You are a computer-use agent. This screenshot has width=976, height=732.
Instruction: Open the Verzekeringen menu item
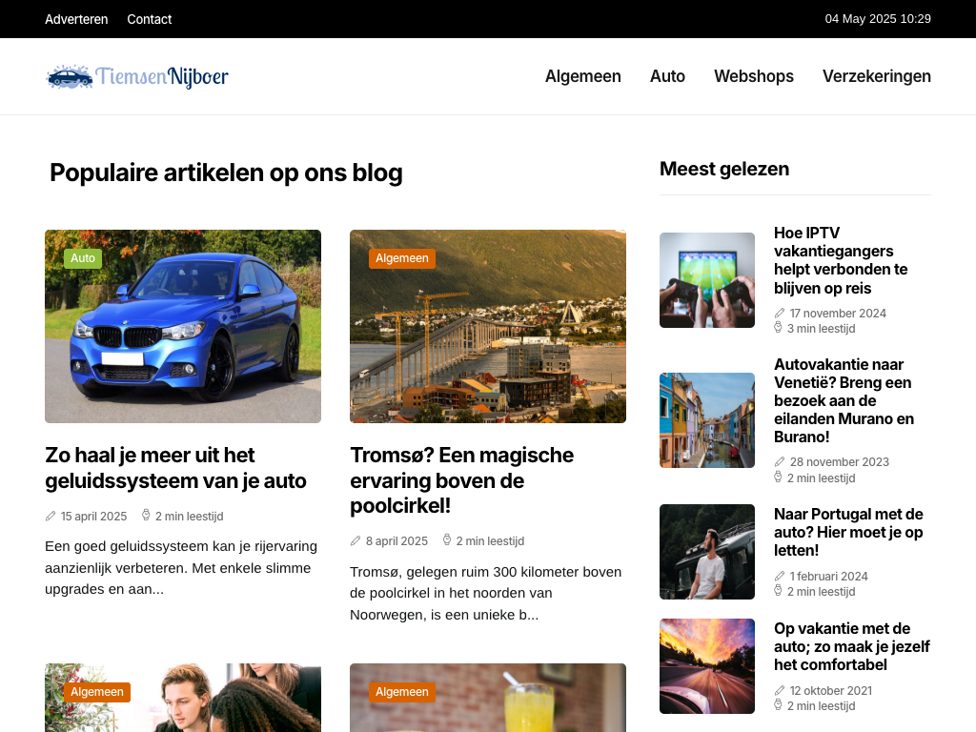[x=877, y=76]
